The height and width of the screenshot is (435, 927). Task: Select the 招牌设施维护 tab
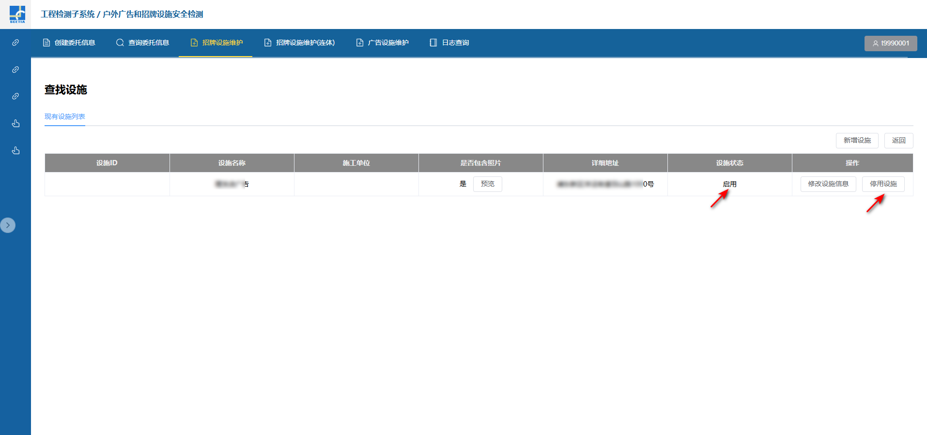pos(216,43)
